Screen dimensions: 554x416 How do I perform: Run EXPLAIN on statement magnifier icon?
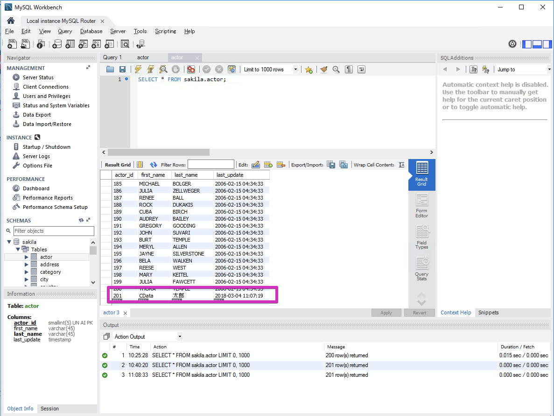tap(163, 69)
